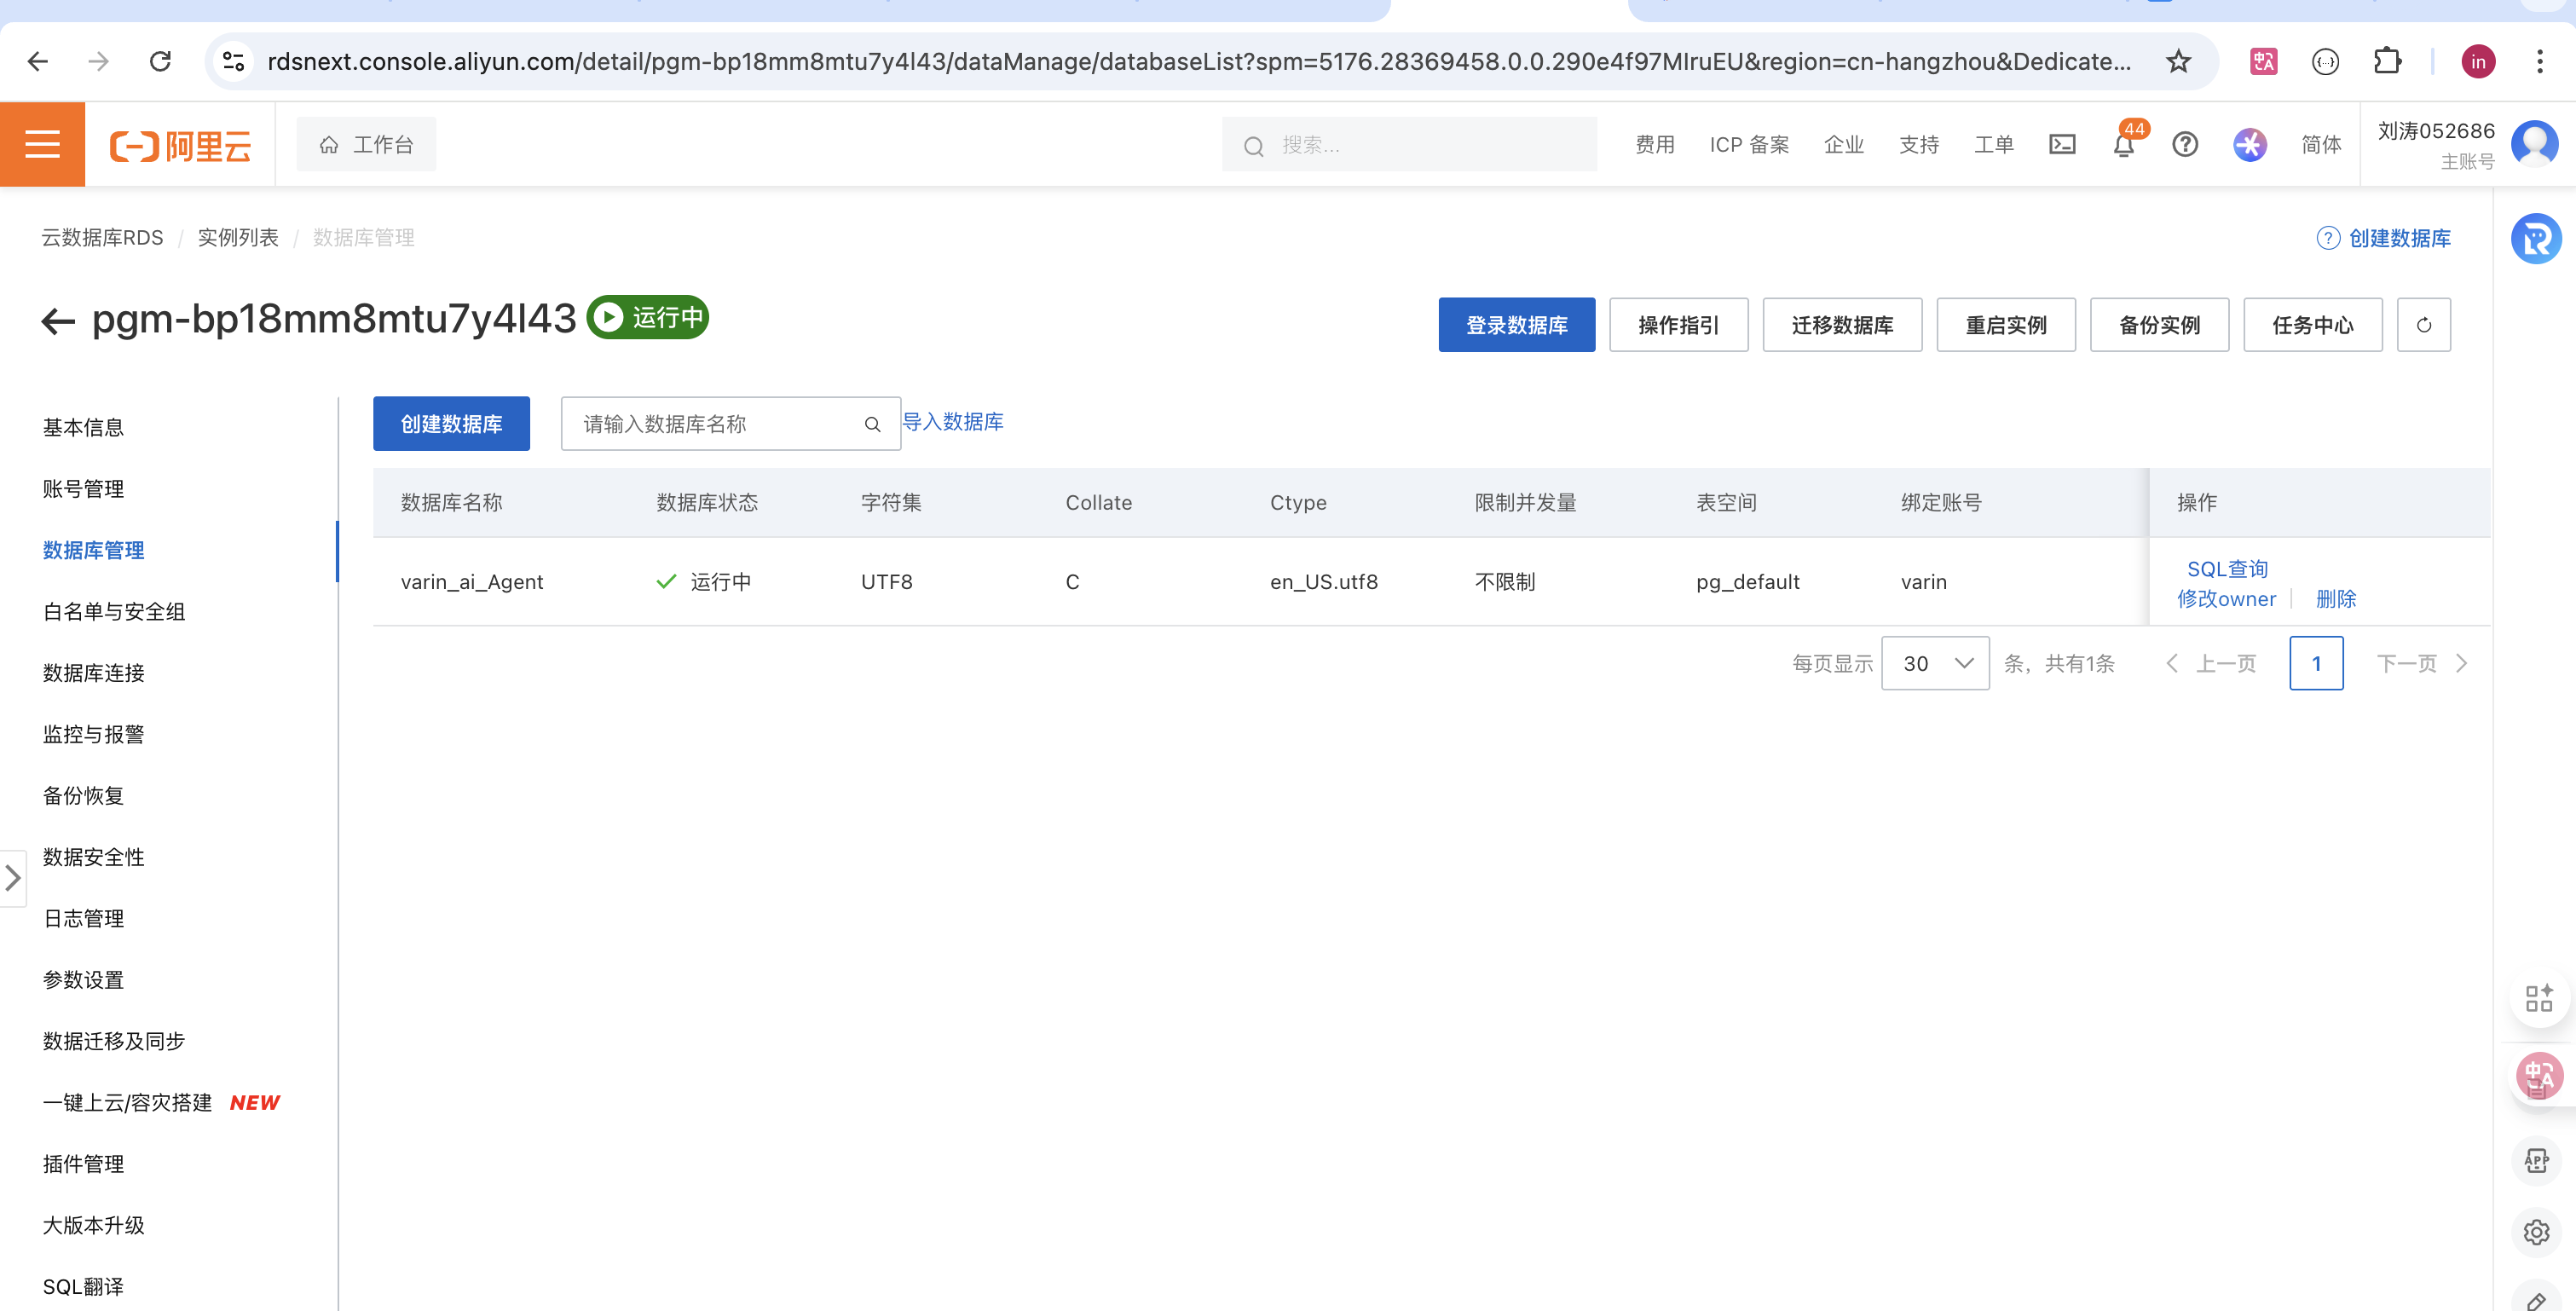The image size is (2576, 1311).
Task: Bookmark this page with star icon
Action: tap(2178, 62)
